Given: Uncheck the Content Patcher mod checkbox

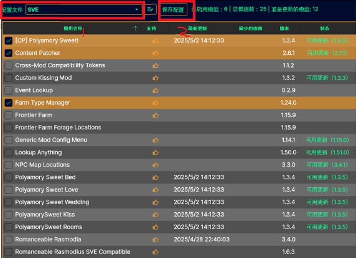Looking at the screenshot, I should click(x=8, y=53).
